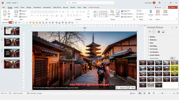Image resolution: width=179 pixels, height=100 pixels.
Task: Click the Search box in title bar
Action: [90, 3]
